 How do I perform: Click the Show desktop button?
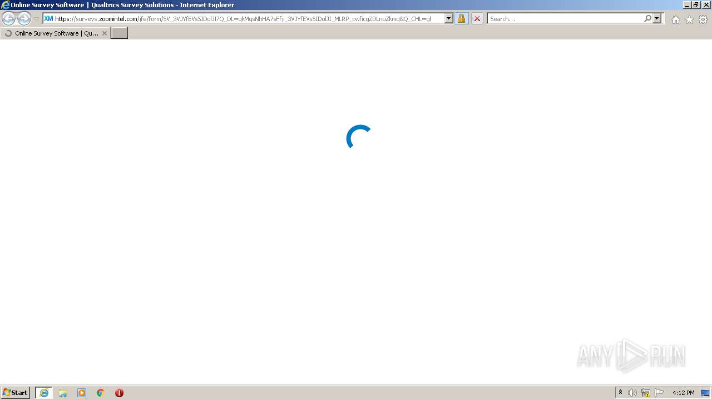coord(706,393)
